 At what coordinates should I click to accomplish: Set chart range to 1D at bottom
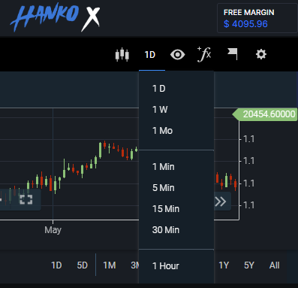click(x=56, y=265)
